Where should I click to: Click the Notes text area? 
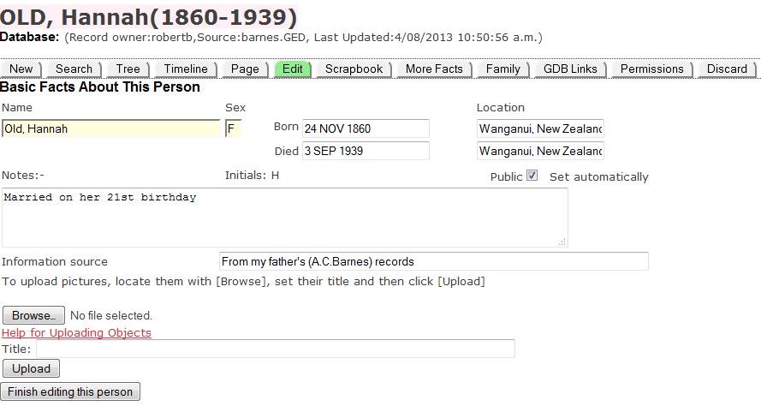[284, 218]
